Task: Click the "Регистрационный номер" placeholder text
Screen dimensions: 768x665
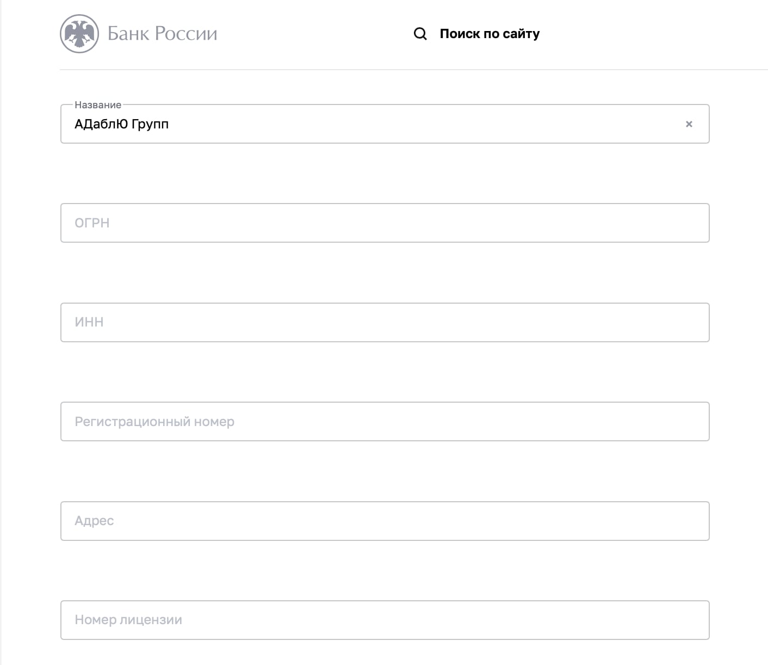Action: (x=154, y=422)
